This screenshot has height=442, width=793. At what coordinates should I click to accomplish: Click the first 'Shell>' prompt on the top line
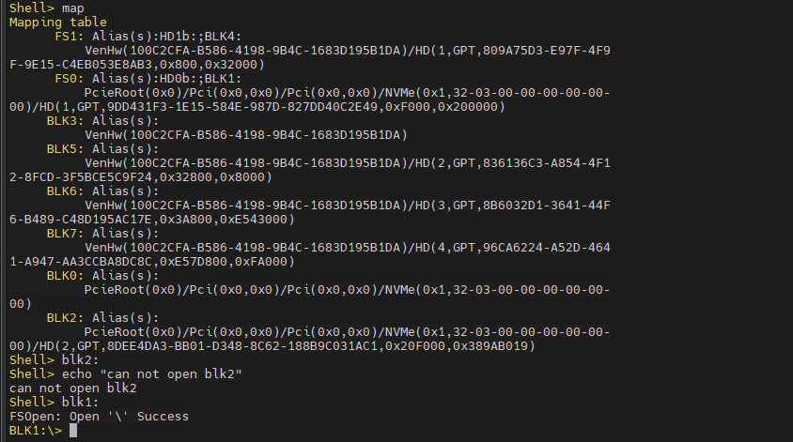click(31, 8)
